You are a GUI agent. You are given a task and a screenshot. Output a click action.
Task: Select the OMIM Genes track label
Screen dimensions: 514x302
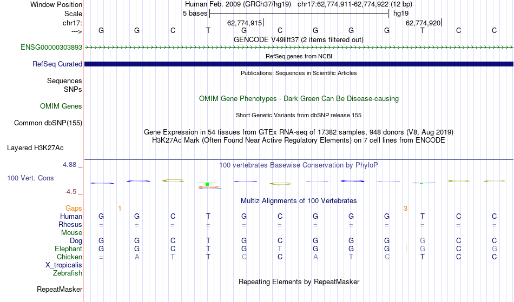click(61, 106)
